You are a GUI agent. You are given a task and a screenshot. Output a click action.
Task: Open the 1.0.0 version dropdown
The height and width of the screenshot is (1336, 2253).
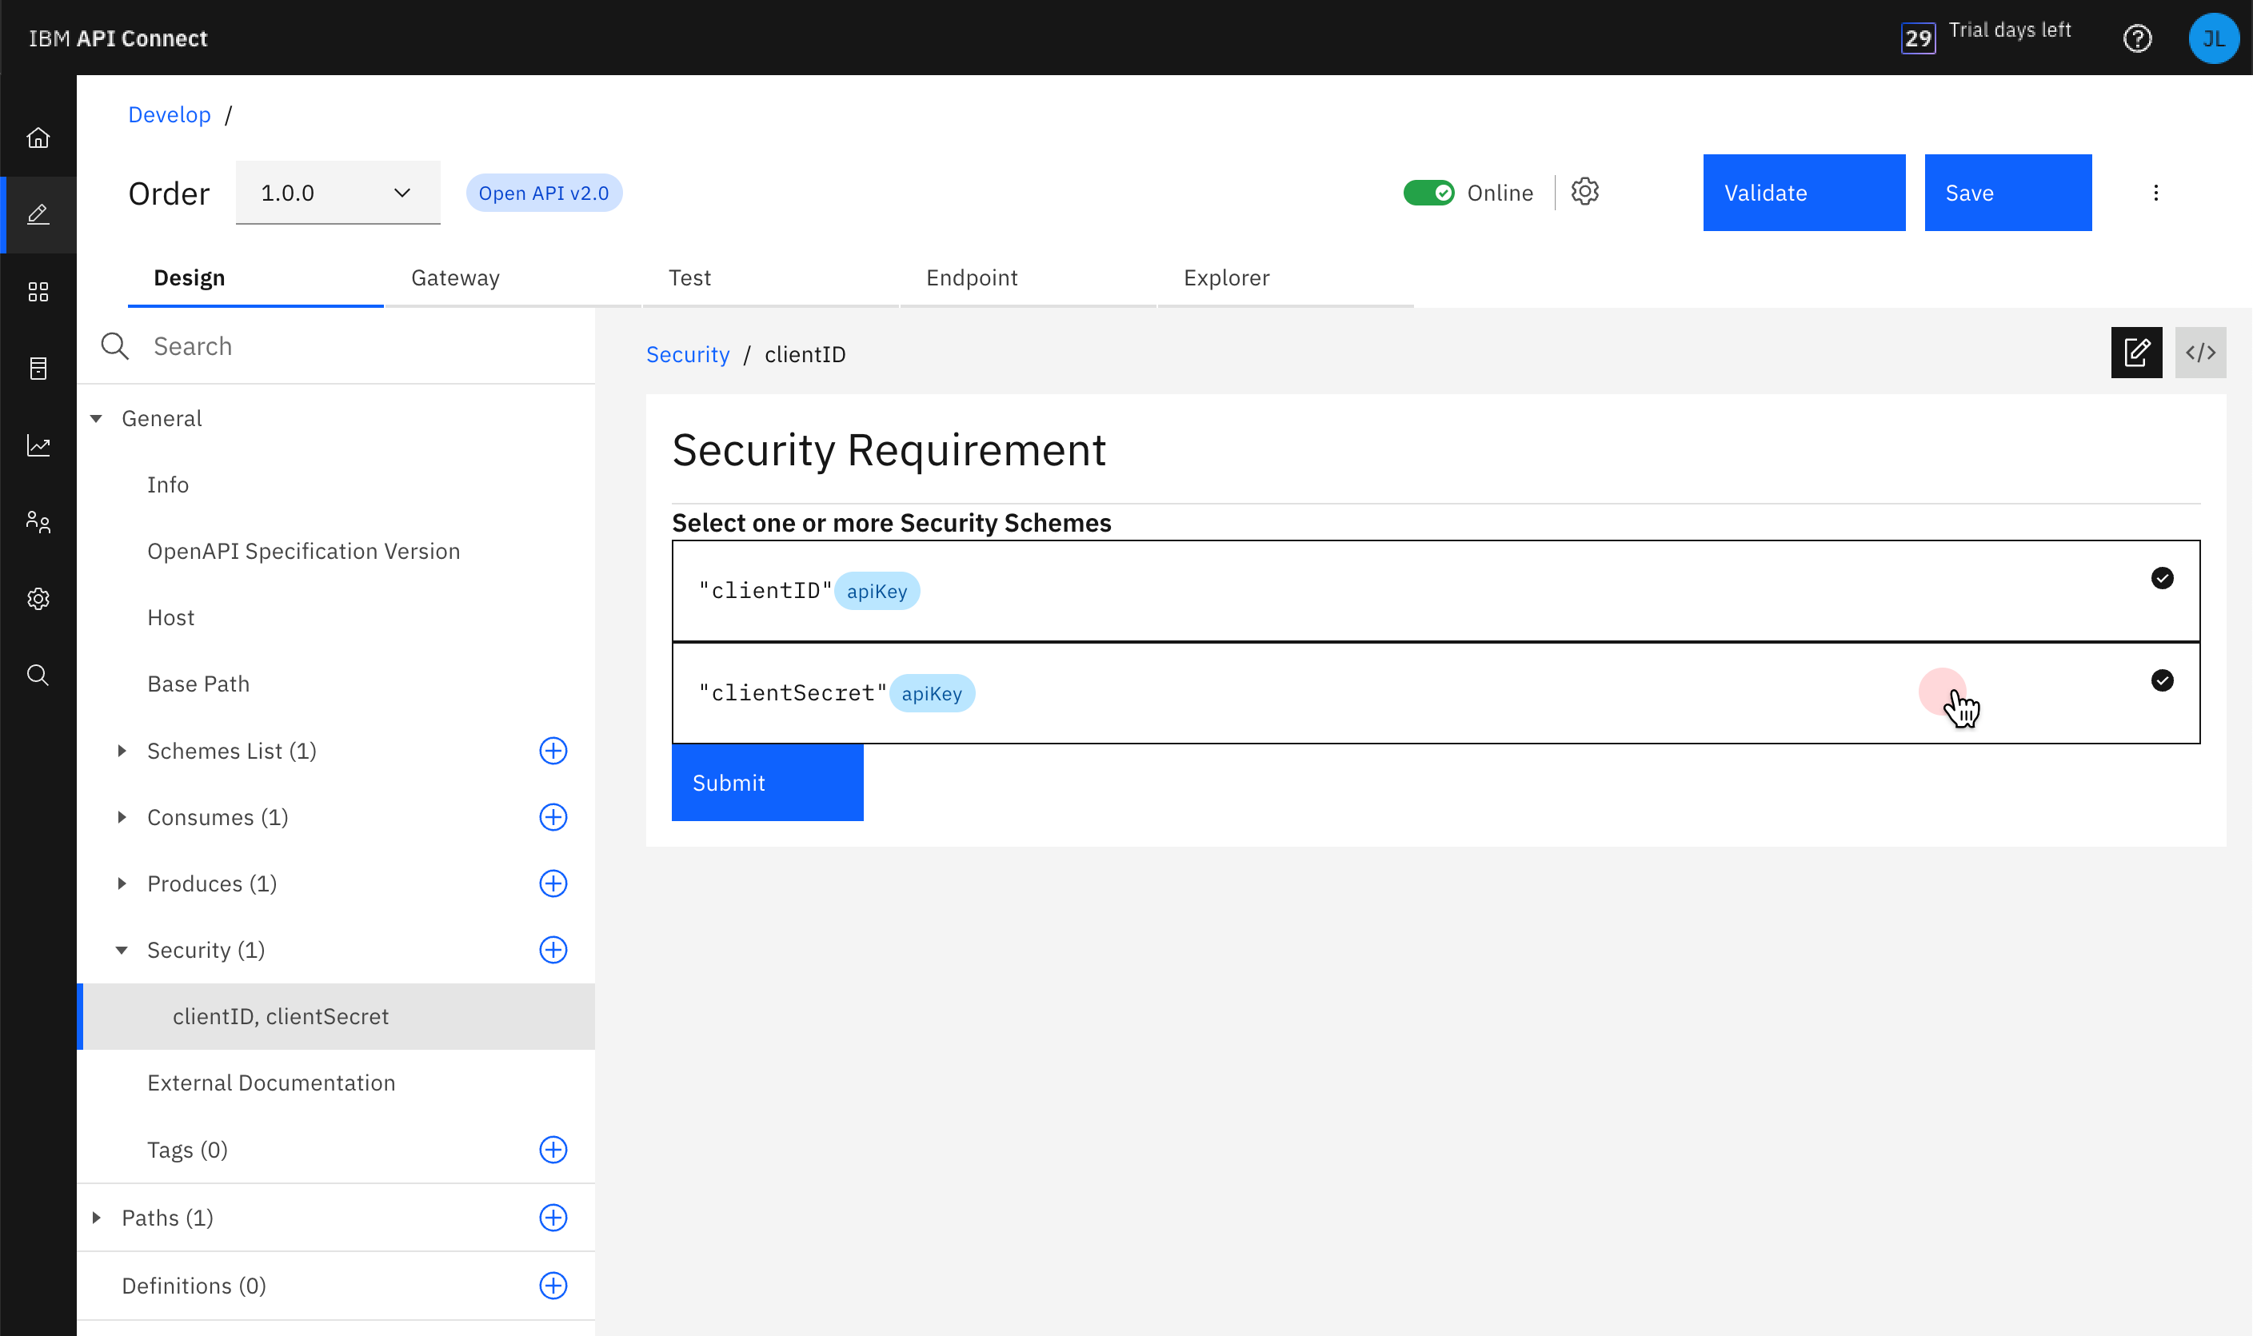coord(338,193)
